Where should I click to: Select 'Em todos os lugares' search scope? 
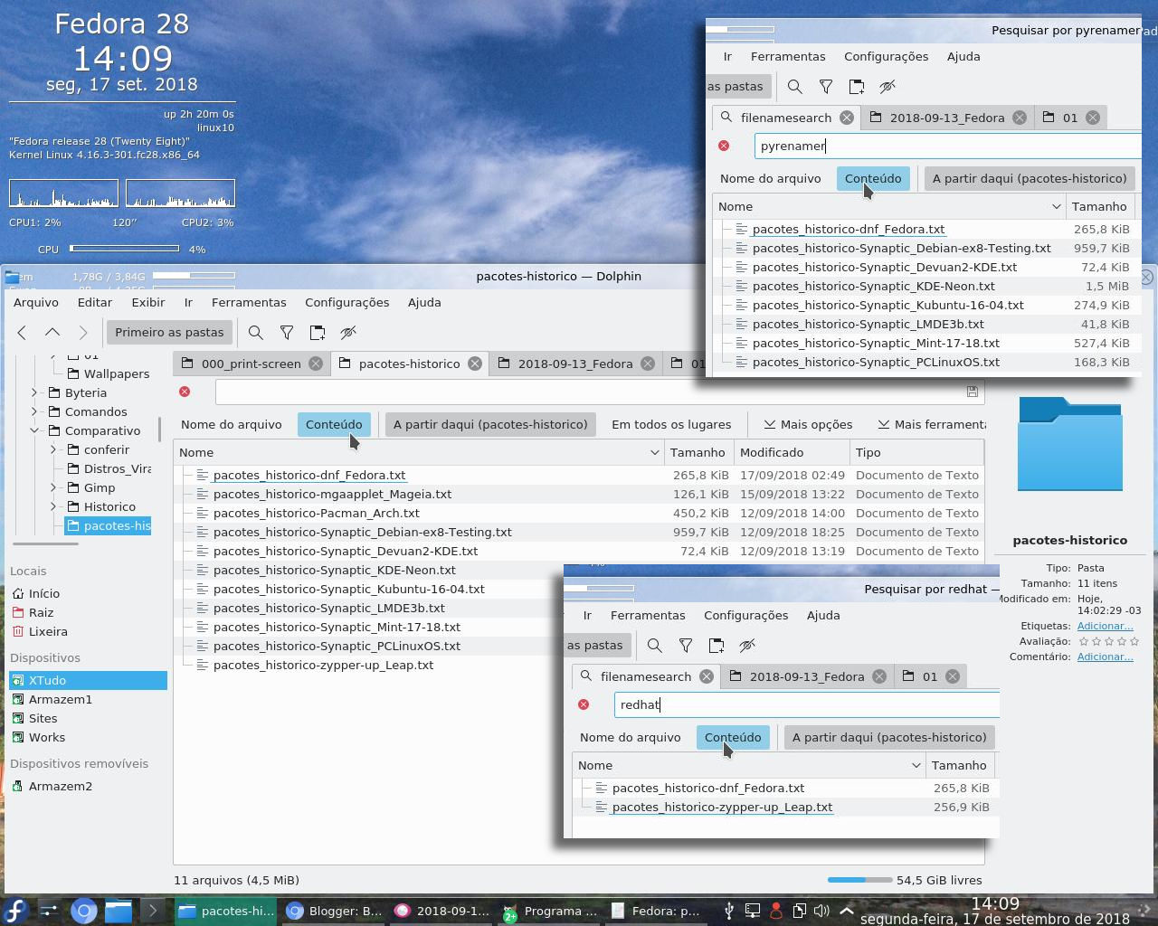tap(671, 424)
